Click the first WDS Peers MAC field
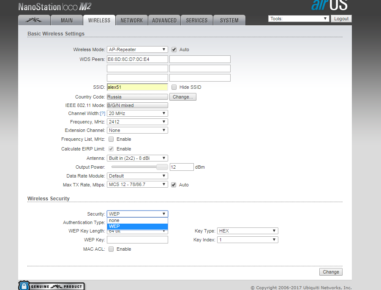 pyautogui.click(x=137, y=59)
